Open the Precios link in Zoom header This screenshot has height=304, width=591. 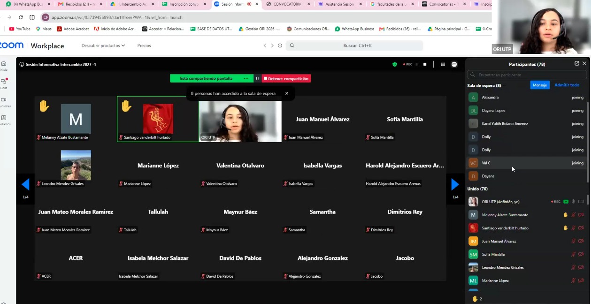(x=144, y=46)
